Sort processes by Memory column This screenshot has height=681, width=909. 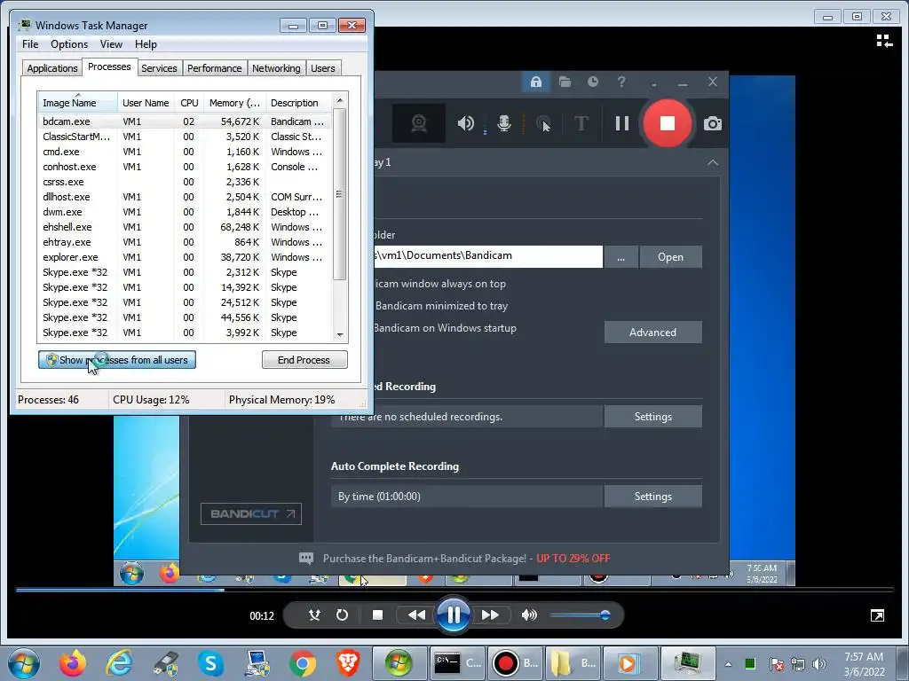click(234, 103)
